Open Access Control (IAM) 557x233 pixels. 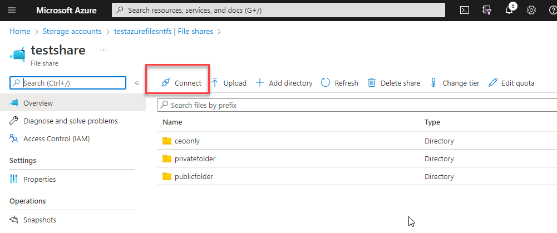tap(57, 139)
